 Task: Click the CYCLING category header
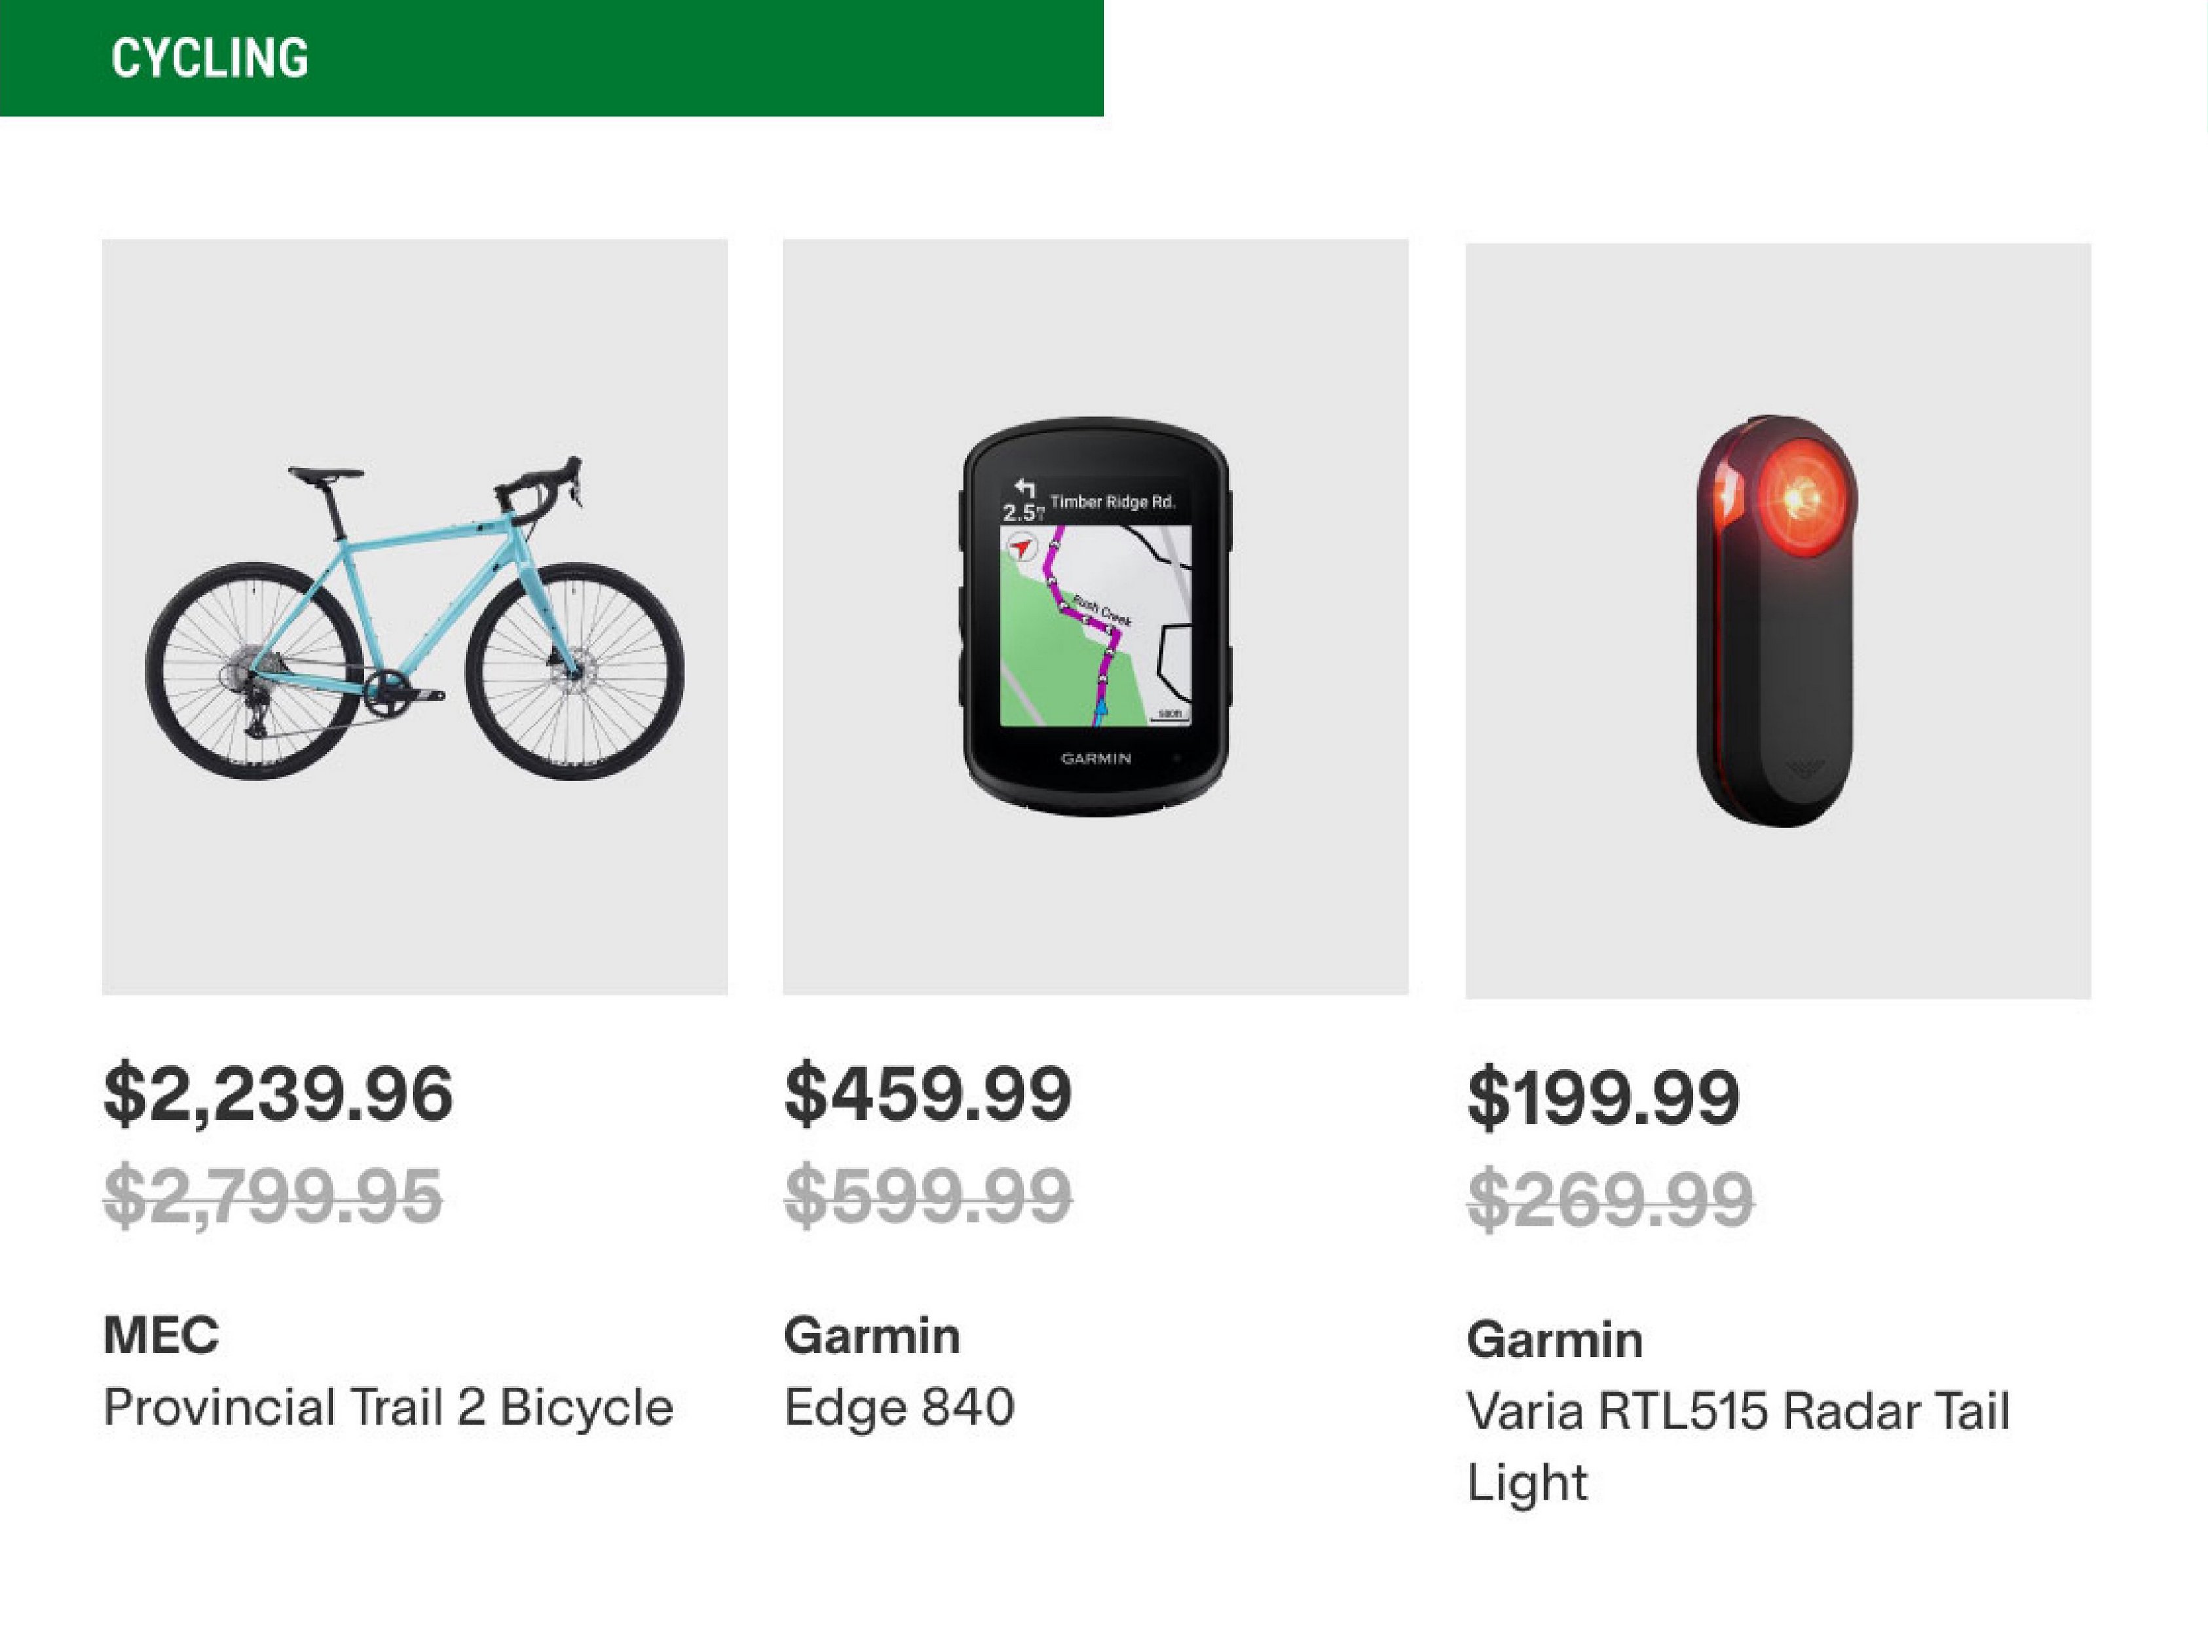pos(209,58)
